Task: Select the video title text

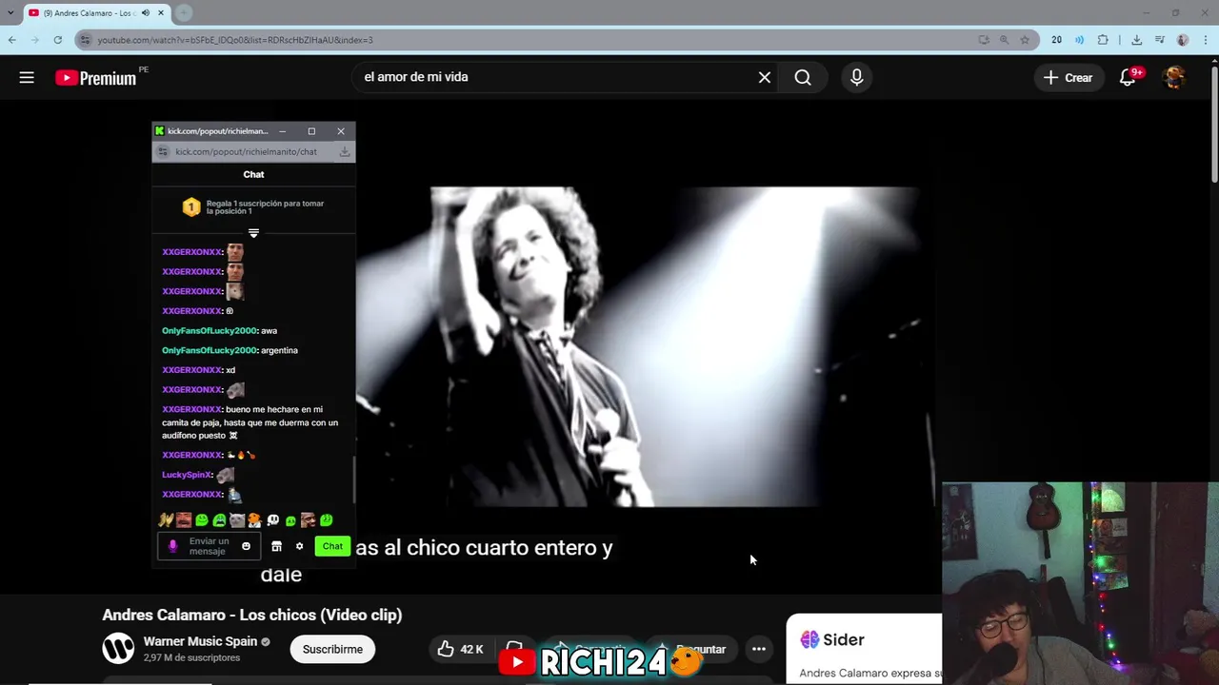Action: point(252,615)
